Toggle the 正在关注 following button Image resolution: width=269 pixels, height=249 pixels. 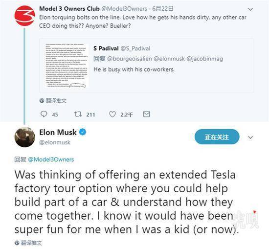coord(217,137)
